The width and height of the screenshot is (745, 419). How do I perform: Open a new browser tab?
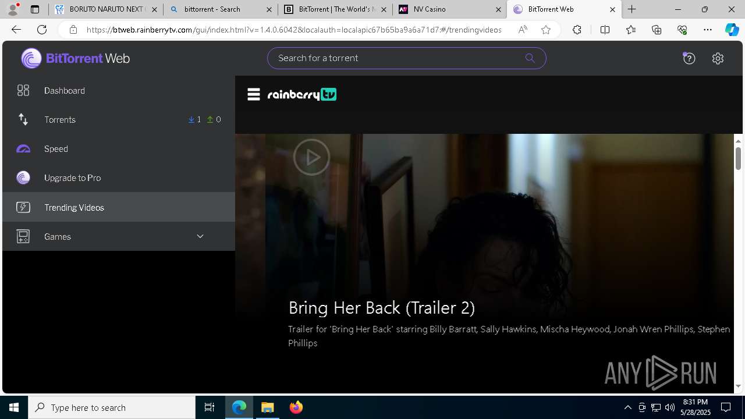(x=632, y=9)
